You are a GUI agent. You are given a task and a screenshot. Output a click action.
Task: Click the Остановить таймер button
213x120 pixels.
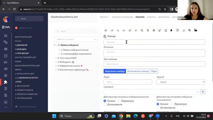[x=138, y=71]
